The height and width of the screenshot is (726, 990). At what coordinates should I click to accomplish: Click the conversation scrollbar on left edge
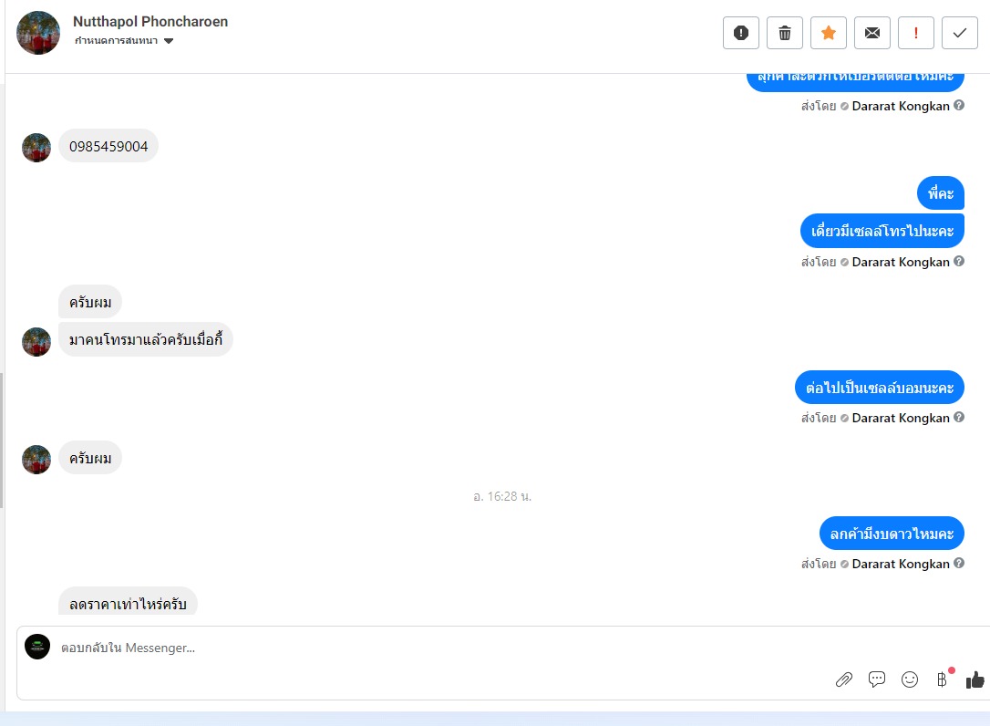pos(2,441)
